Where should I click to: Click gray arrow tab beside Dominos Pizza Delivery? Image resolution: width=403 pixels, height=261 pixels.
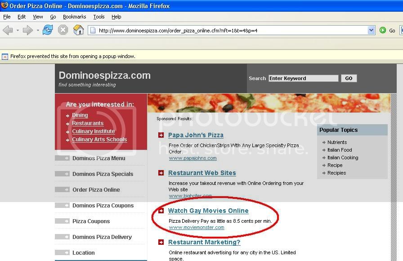click(62, 237)
